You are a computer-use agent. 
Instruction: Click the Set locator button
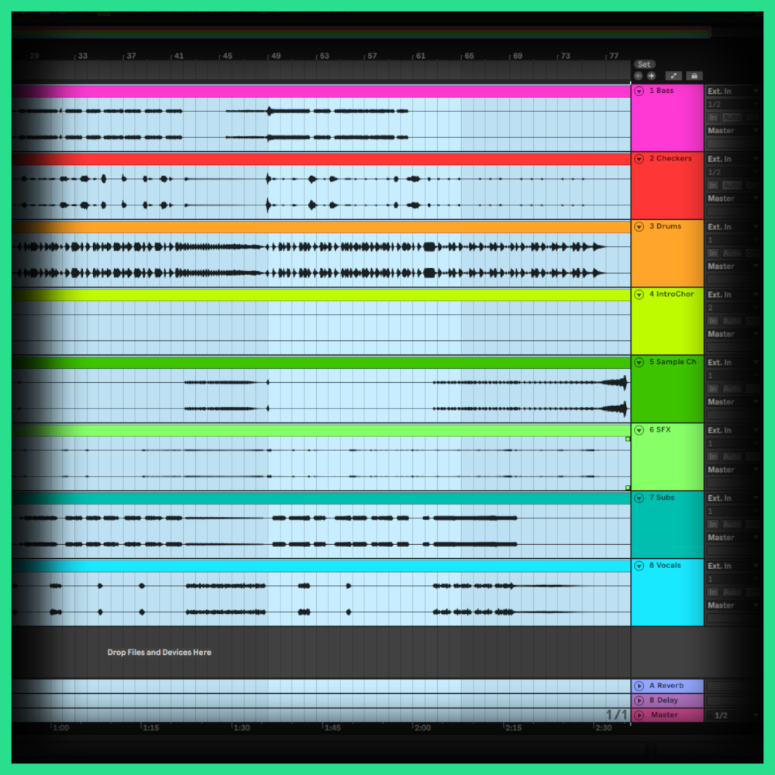pyautogui.click(x=644, y=64)
